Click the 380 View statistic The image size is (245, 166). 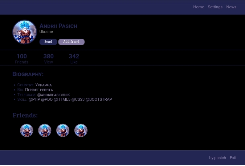48,58
